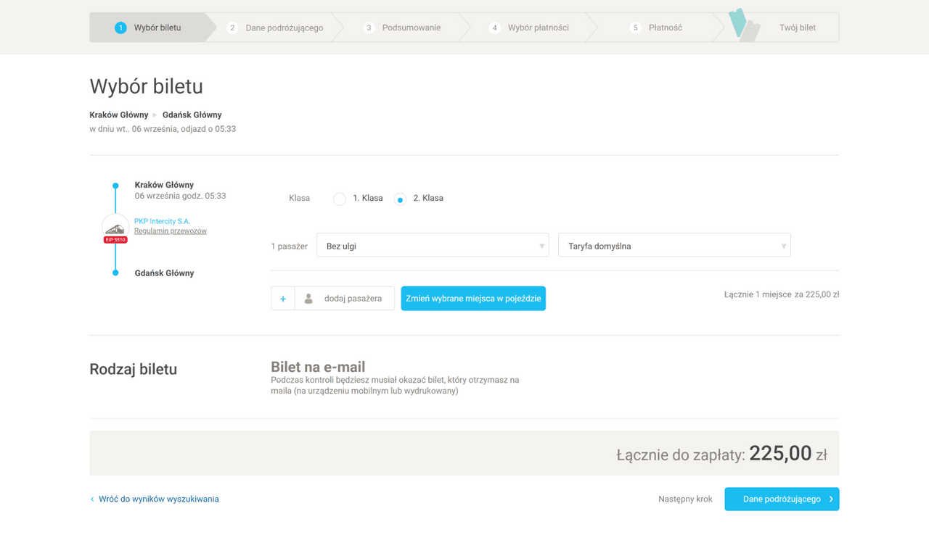Click the EIP 3510 train icon

click(x=115, y=228)
